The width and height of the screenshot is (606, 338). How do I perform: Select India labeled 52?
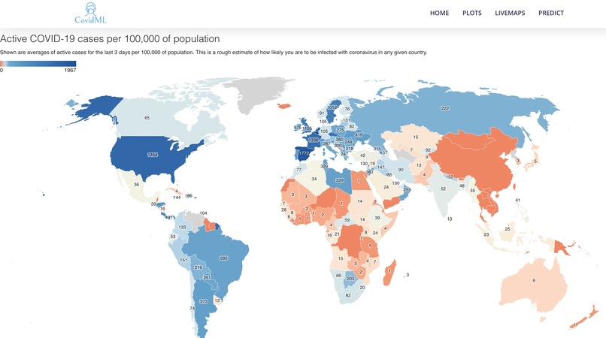tap(443, 189)
